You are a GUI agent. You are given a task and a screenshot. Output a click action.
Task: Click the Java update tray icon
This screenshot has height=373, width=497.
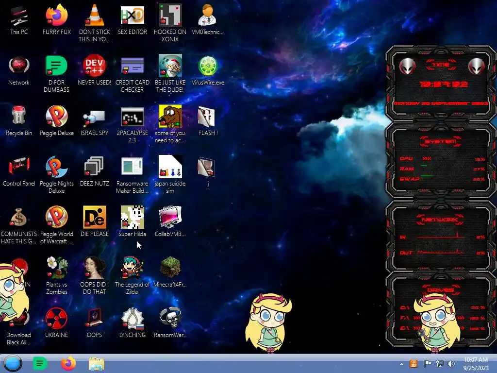coord(414,363)
